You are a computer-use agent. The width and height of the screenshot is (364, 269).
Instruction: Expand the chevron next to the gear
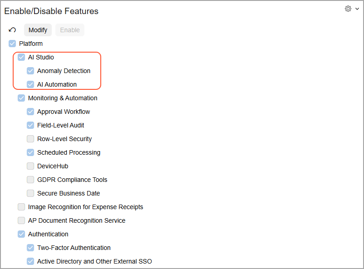pos(357,9)
